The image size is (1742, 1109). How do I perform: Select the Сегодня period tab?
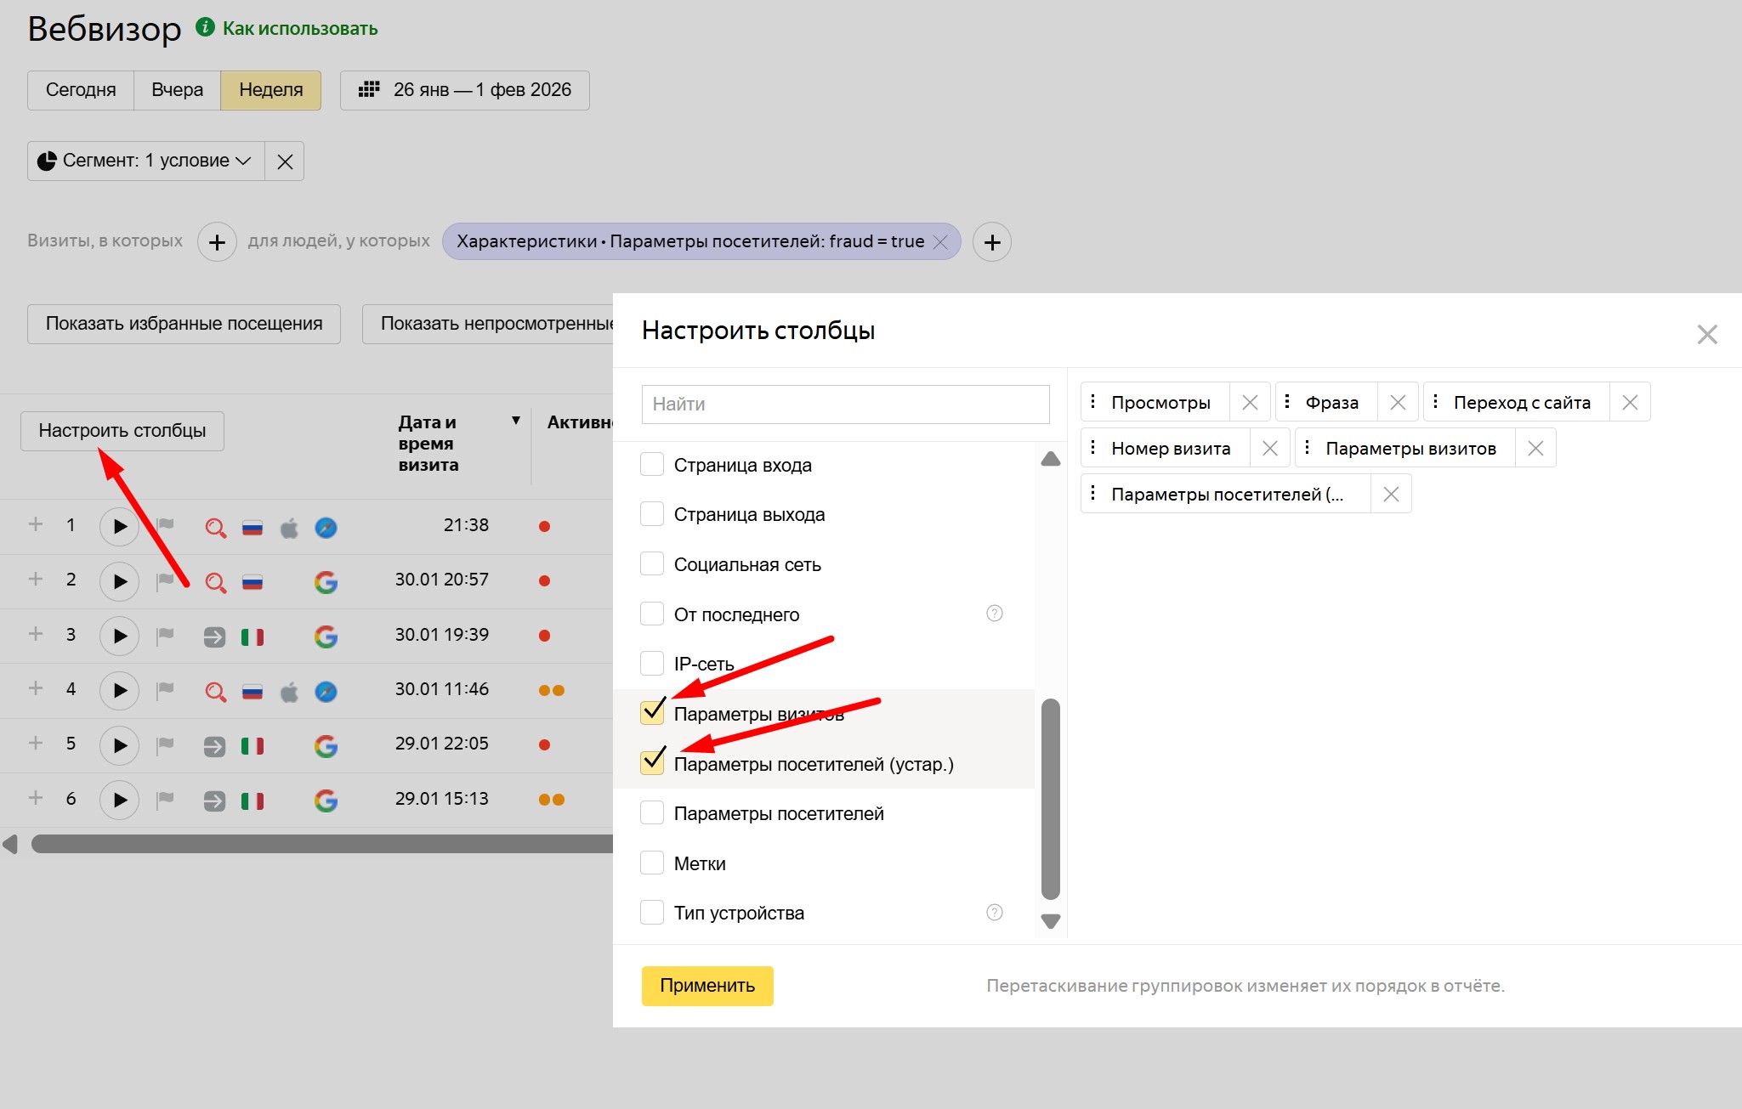coord(81,90)
